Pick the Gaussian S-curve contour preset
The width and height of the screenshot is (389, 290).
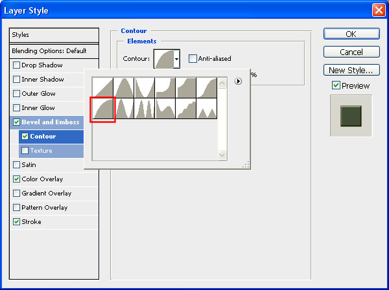[x=207, y=87]
